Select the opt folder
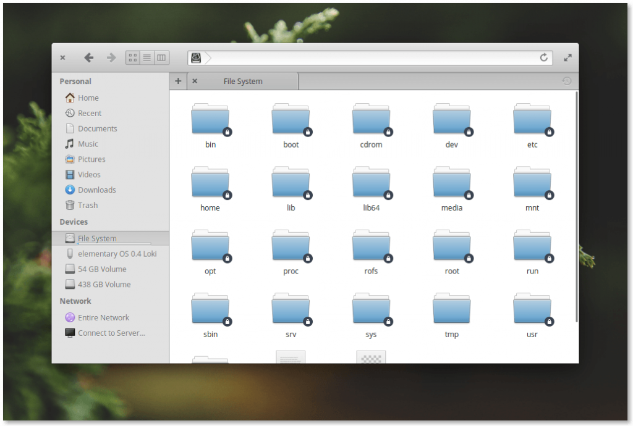Image resolution: width=633 pixels, height=426 pixels. 210,253
